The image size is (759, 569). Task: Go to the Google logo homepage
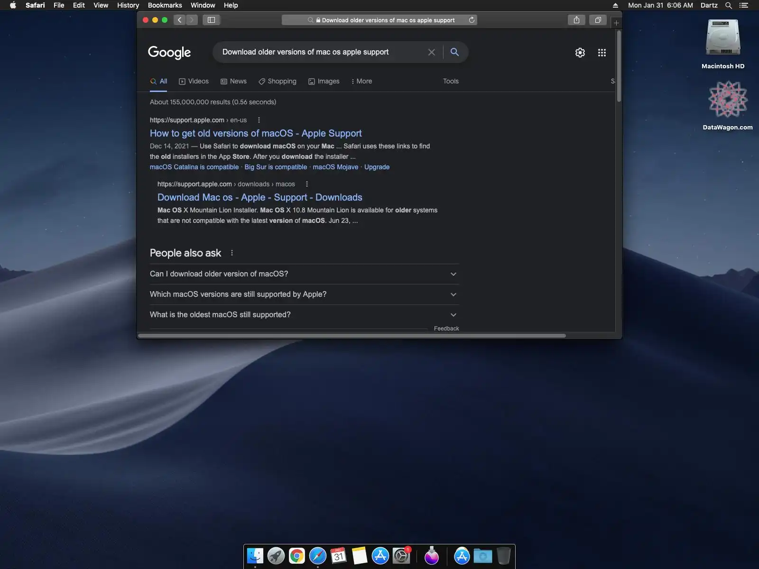169,52
